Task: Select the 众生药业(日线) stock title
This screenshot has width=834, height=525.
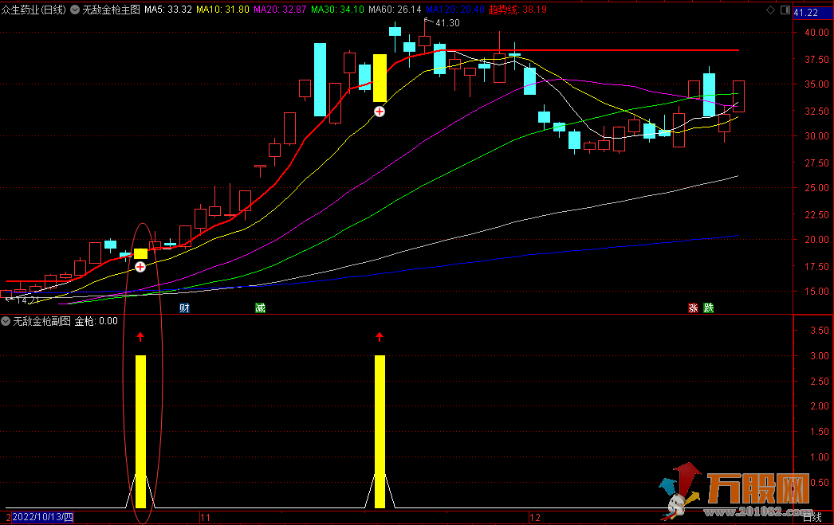Action: click(x=33, y=10)
